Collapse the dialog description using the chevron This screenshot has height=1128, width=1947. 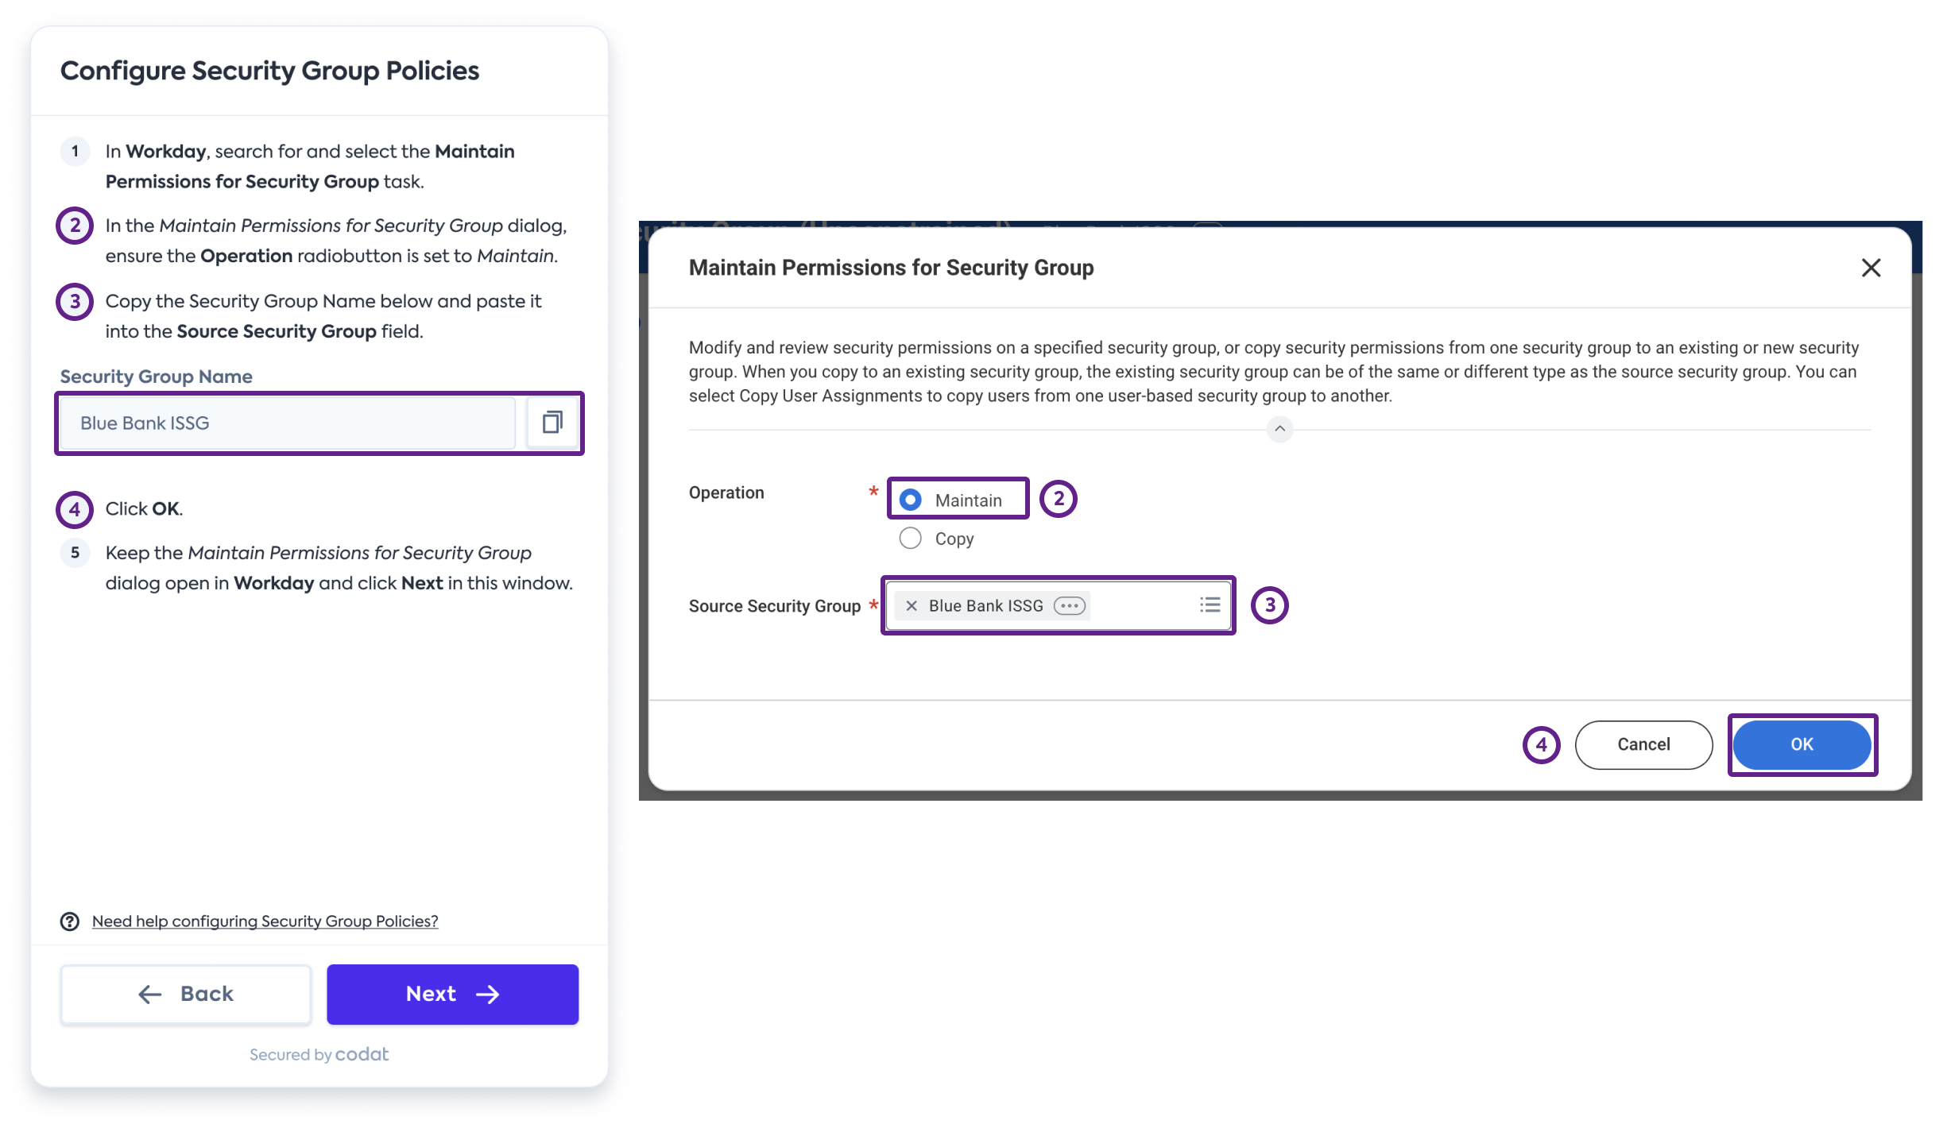(1280, 431)
